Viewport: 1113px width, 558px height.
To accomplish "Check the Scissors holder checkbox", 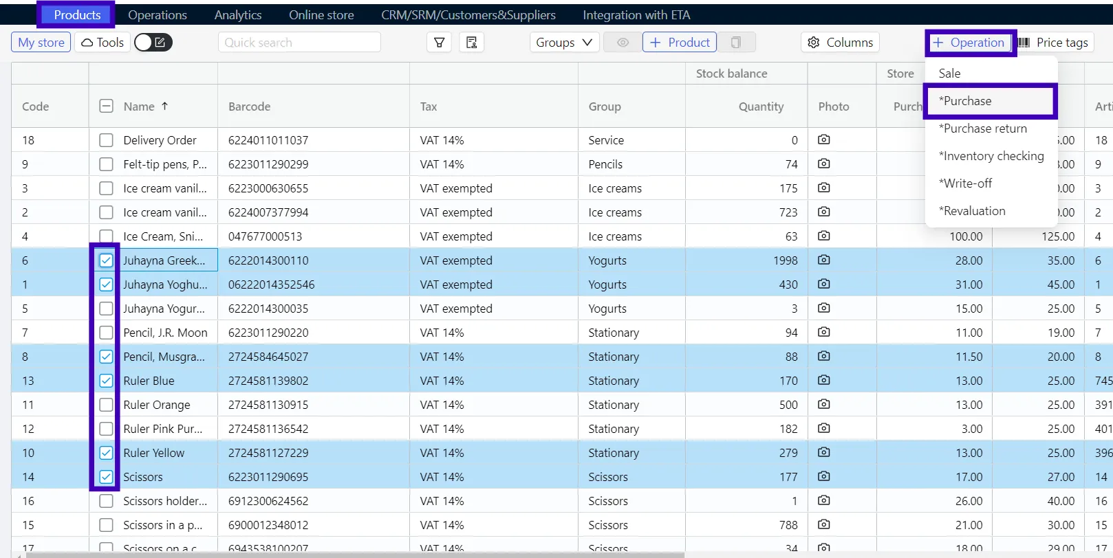I will pyautogui.click(x=106, y=501).
